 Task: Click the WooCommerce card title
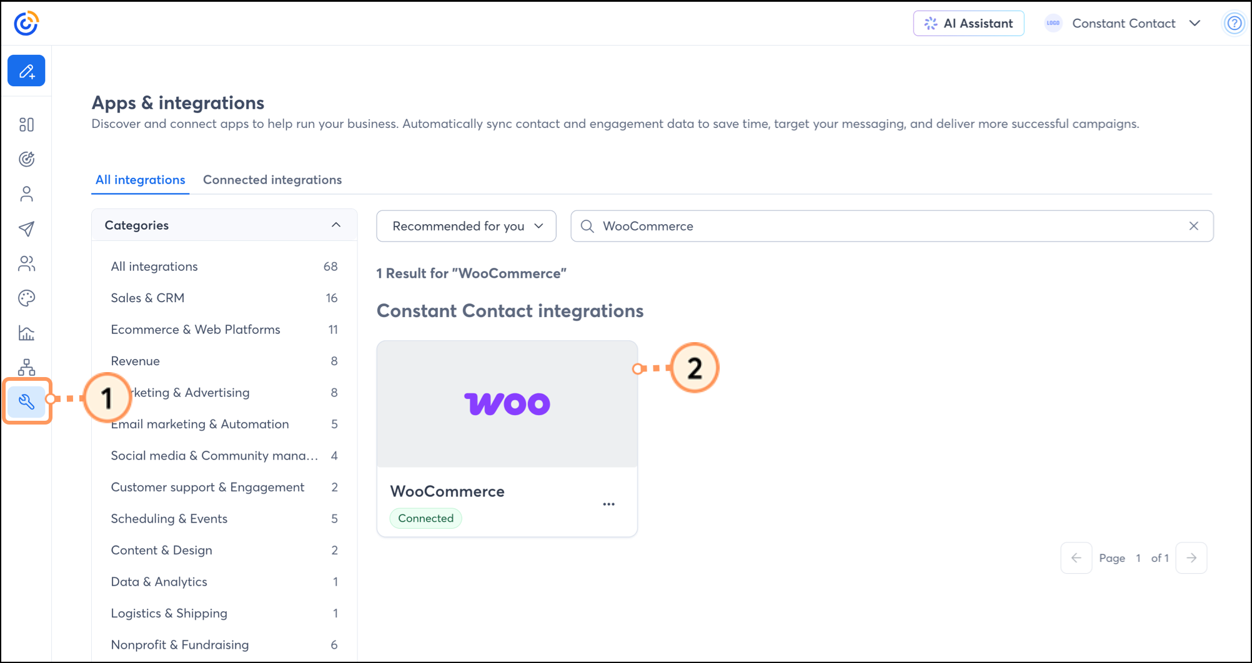point(447,491)
